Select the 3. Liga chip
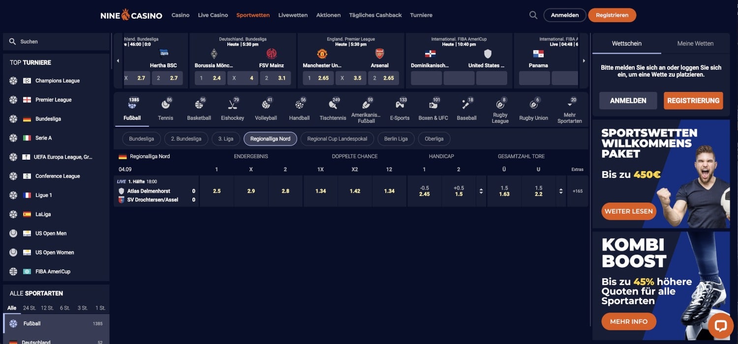Image resolution: width=738 pixels, height=344 pixels. pos(226,139)
